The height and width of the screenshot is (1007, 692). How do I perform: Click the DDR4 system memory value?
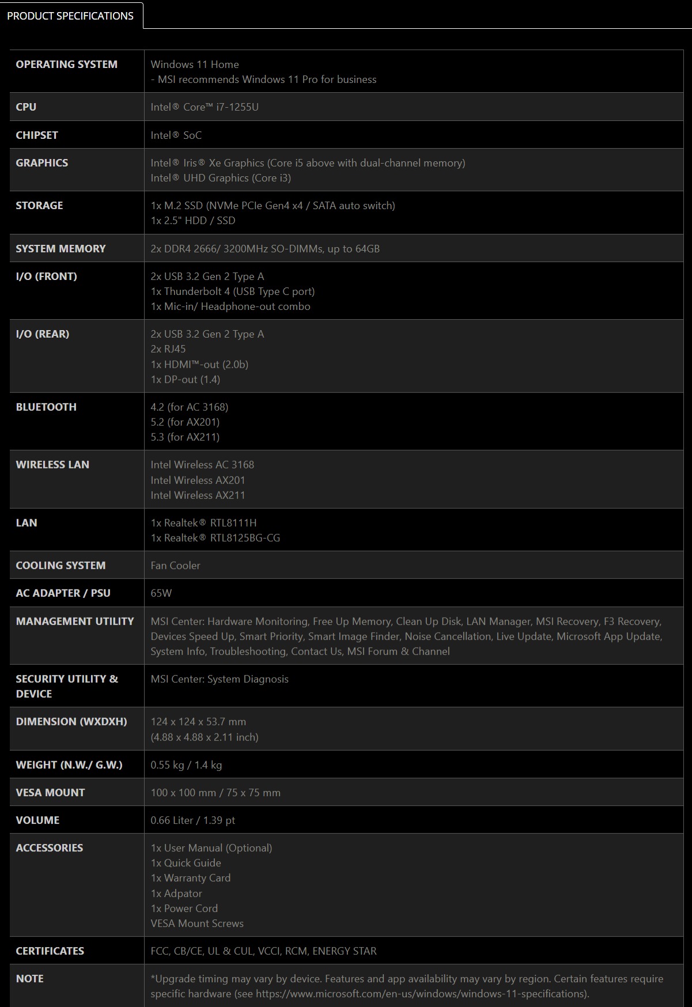click(265, 248)
